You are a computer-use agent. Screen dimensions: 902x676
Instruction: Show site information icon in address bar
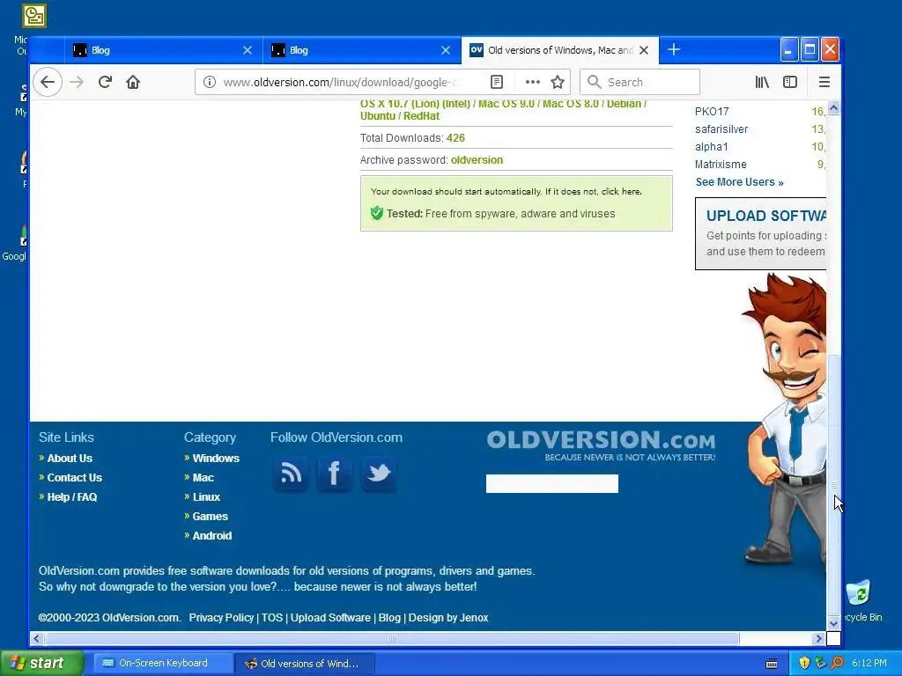pos(210,82)
